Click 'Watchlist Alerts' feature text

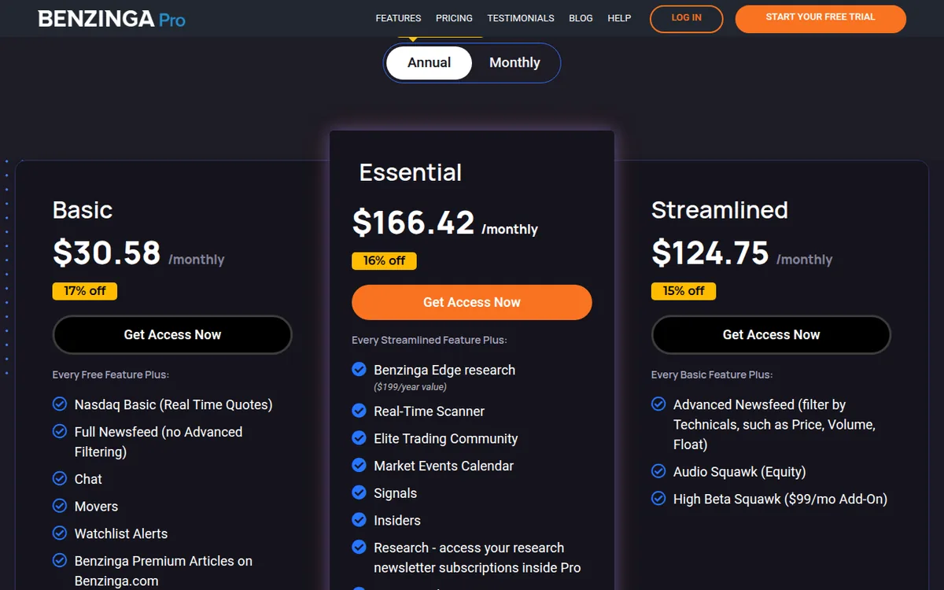121,534
